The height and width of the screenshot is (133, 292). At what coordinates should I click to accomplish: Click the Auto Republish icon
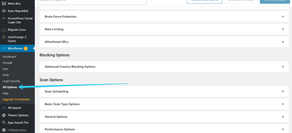[x=4, y=11]
